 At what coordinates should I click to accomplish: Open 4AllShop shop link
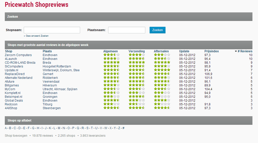click(11, 108)
